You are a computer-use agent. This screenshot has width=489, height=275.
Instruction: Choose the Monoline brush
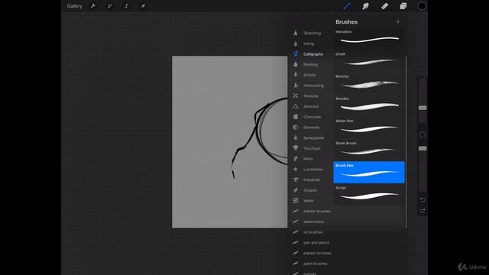click(369, 38)
